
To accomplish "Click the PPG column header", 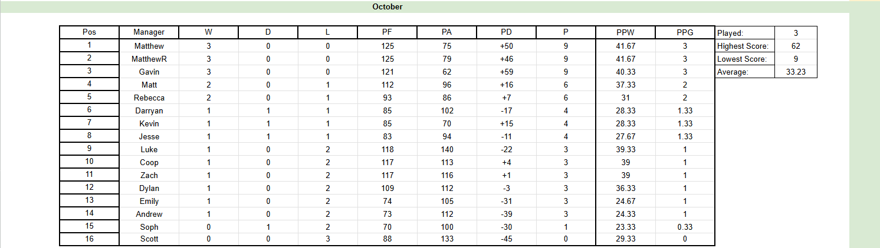I will (685, 32).
